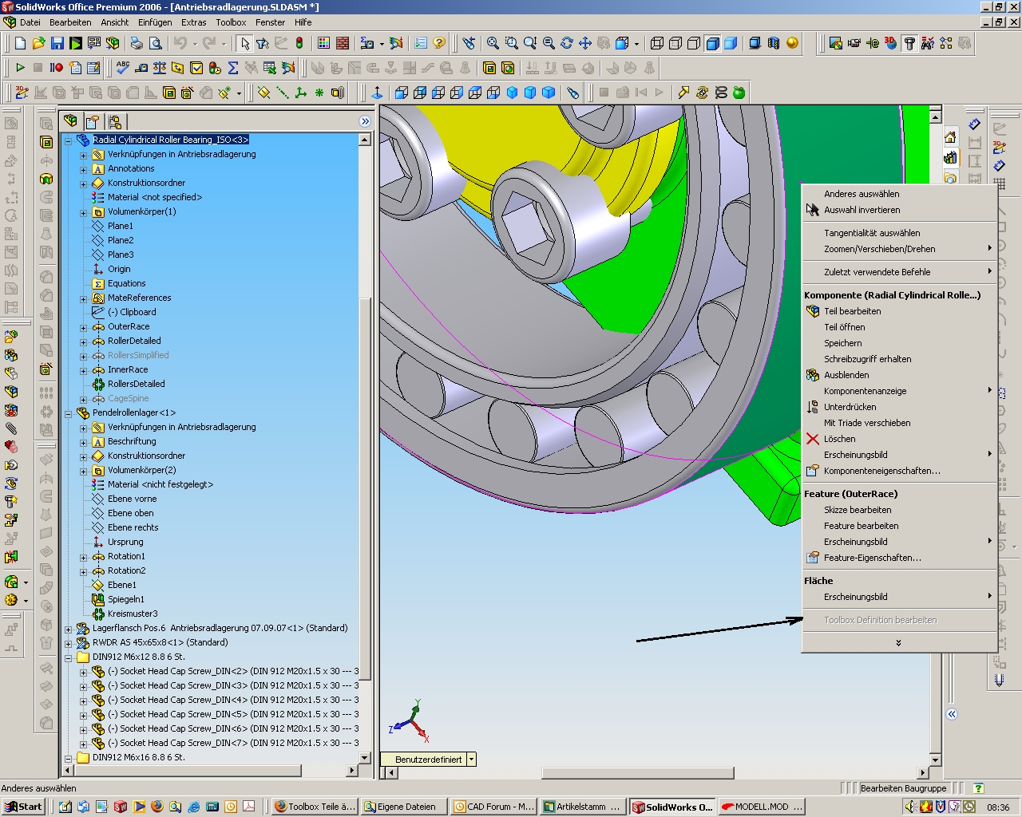
Task: Click Löschen in the context menu
Action: [x=839, y=439]
